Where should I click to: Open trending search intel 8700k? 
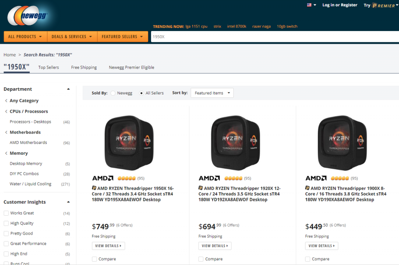tap(237, 26)
